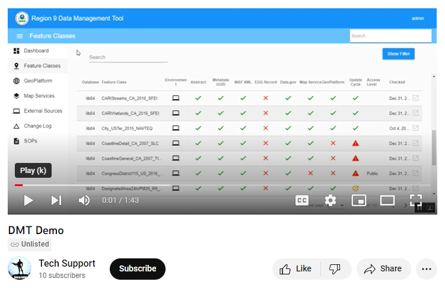The height and width of the screenshot is (288, 445).
Task: Open edit icon for CARIStreams_CA_2016_SFEI row
Action: point(415,98)
